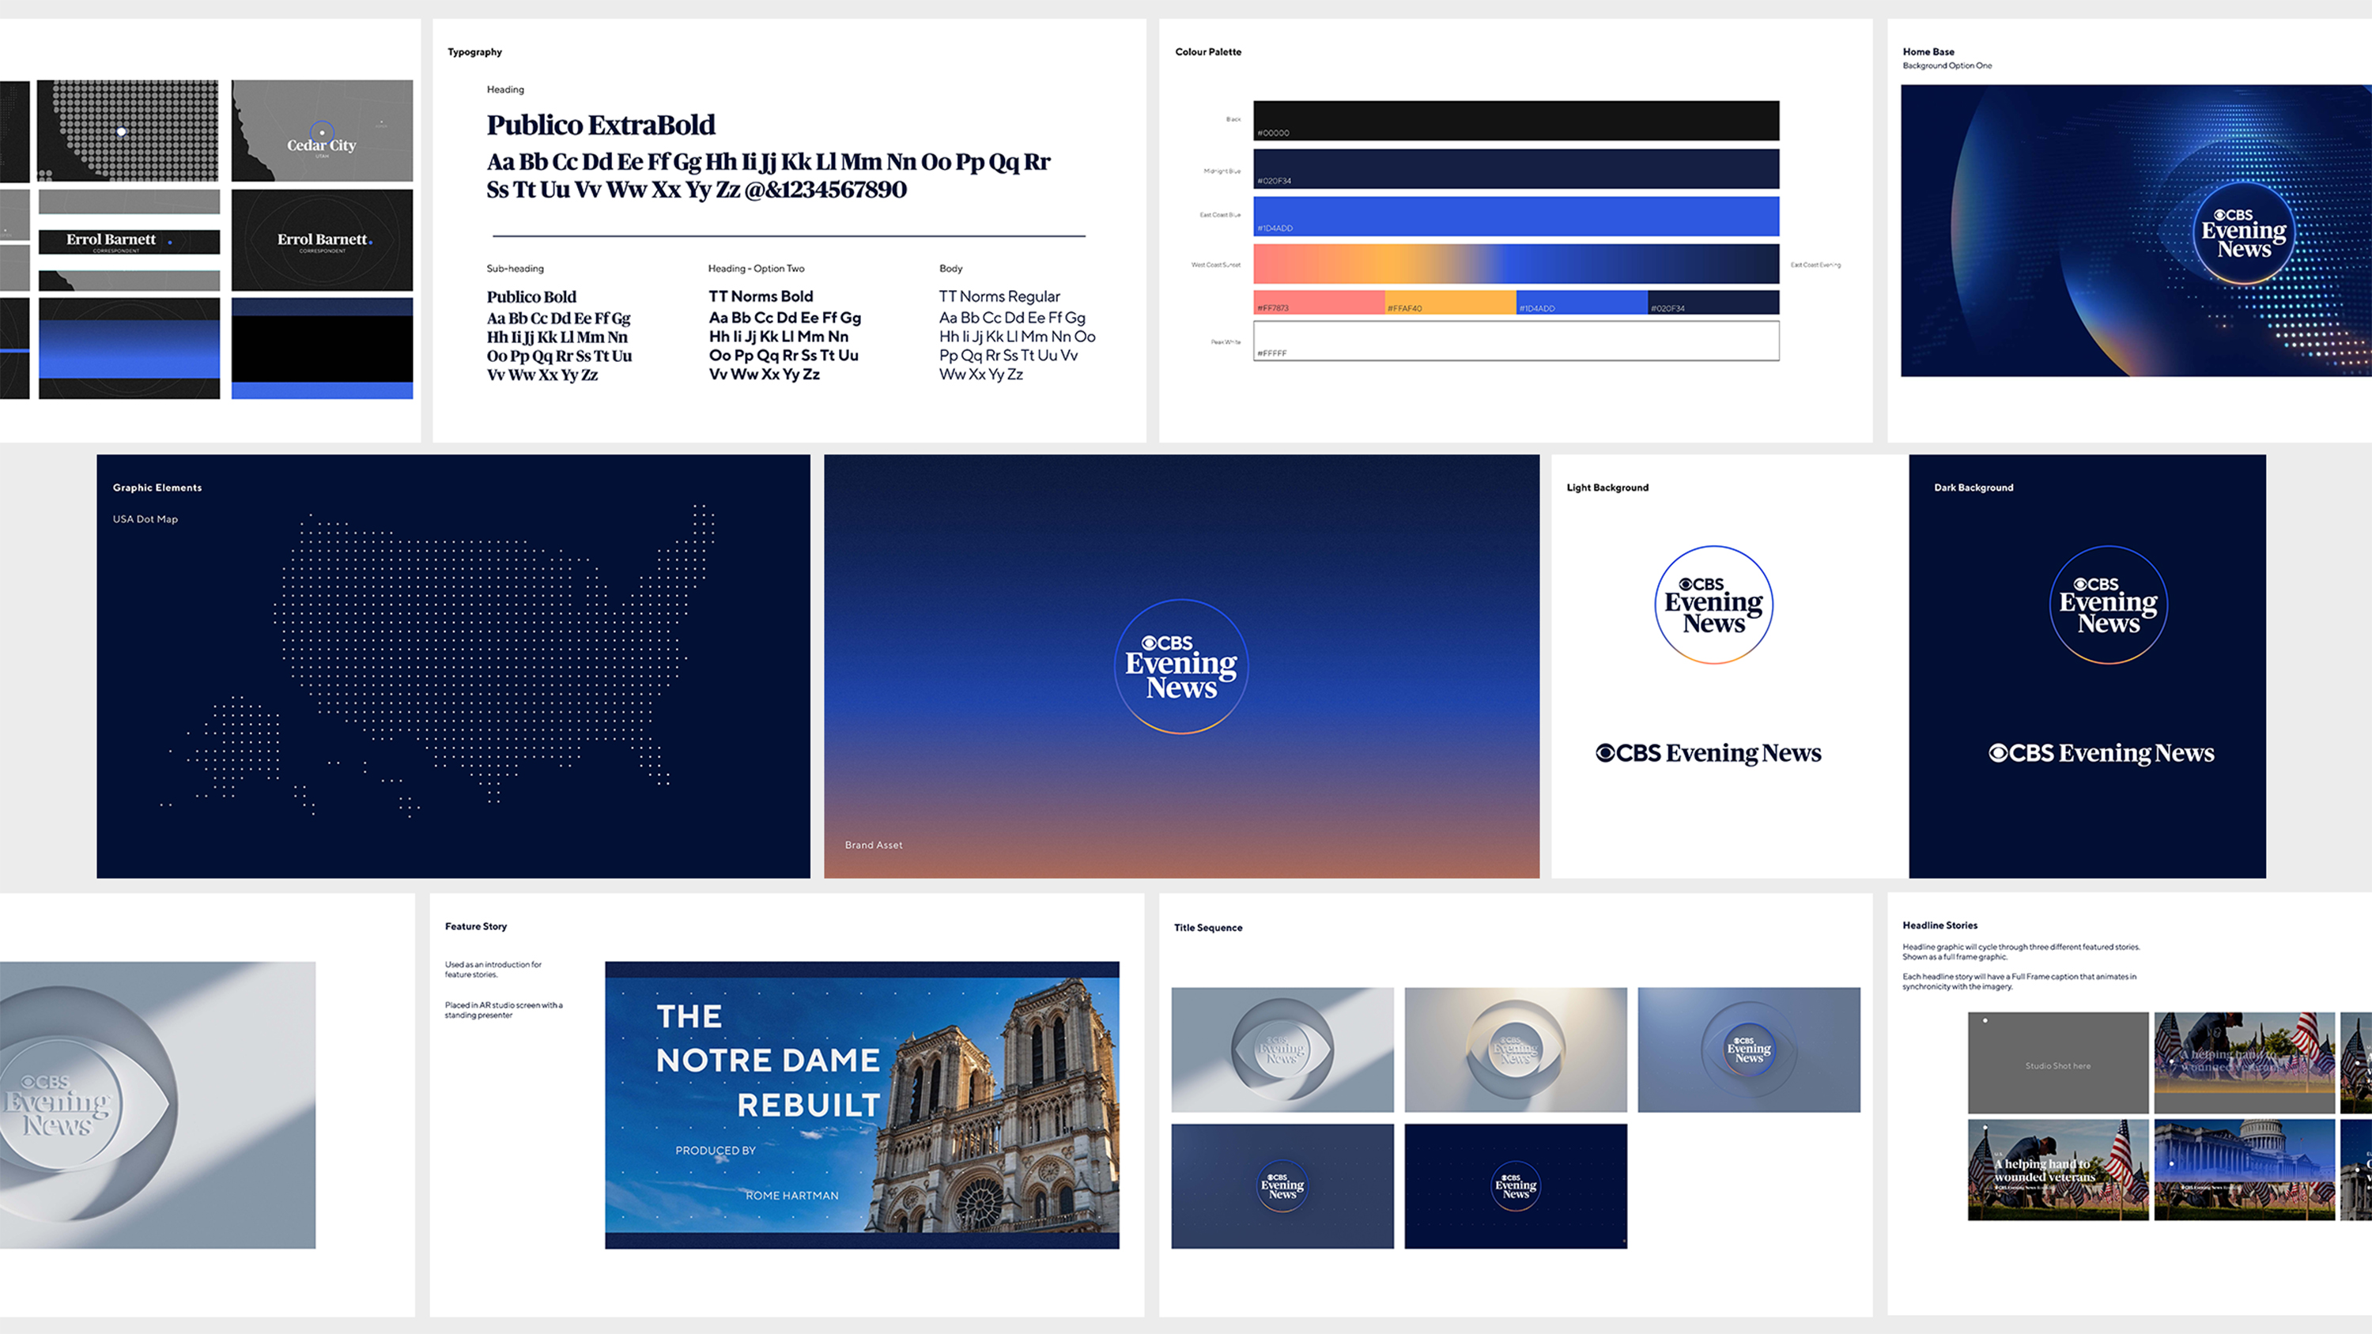Click the circular logo on Light Background
Screen dimensions: 2372x1334
pos(1713,605)
